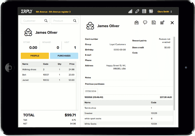Click the cart Code column header
Screen dimensions: 195x136
tap(46, 64)
